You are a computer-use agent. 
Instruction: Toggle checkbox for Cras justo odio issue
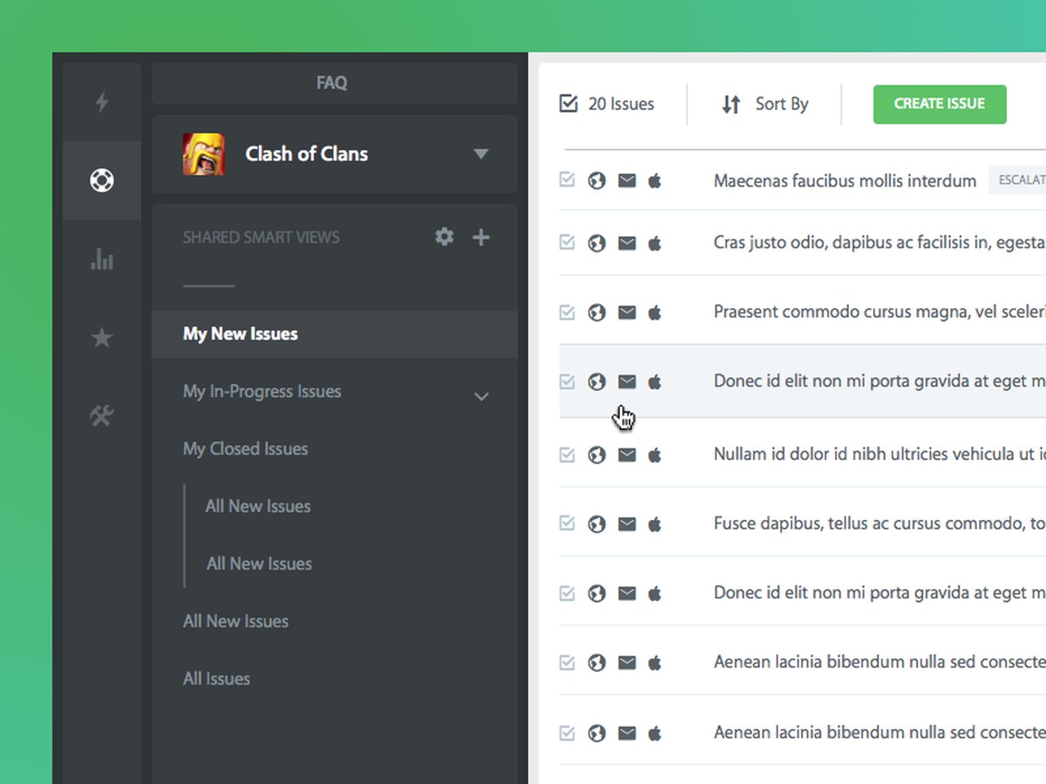pyautogui.click(x=567, y=242)
